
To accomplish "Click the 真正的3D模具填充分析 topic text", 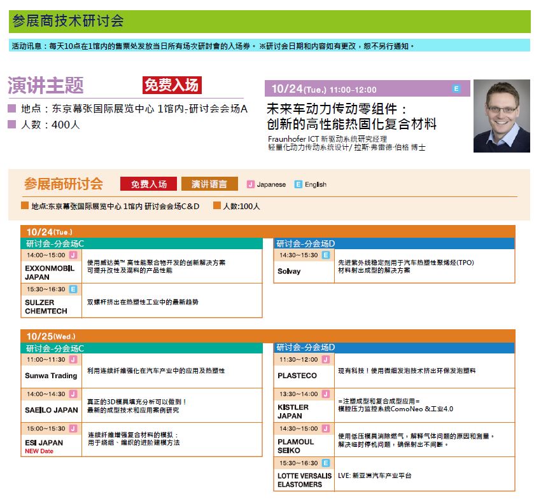I will (137, 402).
